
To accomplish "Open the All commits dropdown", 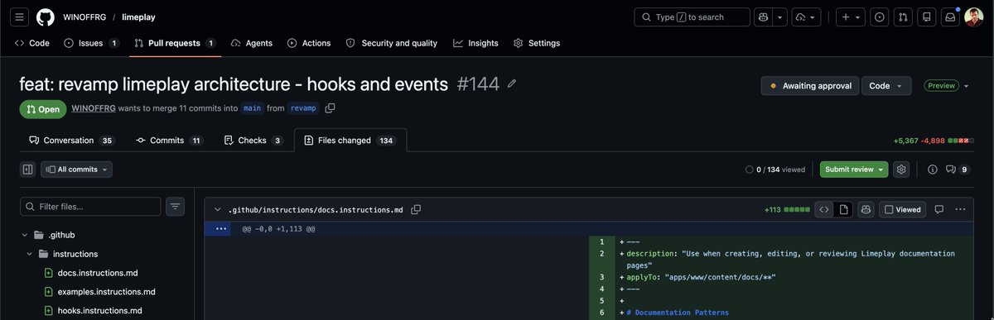I will coord(76,170).
